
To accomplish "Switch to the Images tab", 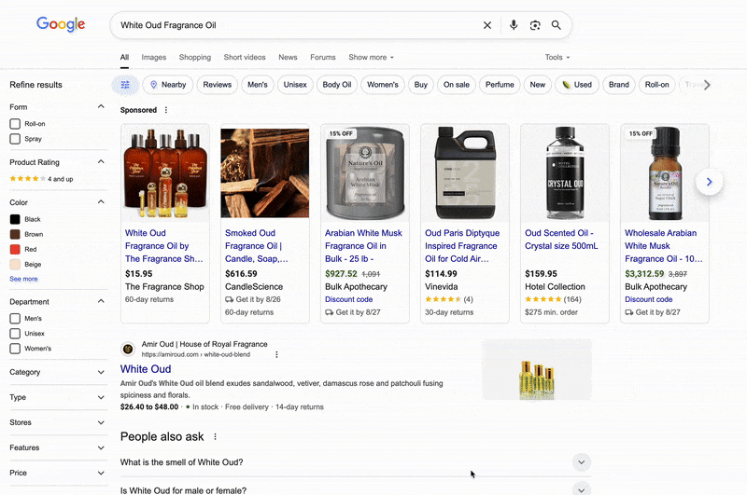I will click(x=154, y=57).
